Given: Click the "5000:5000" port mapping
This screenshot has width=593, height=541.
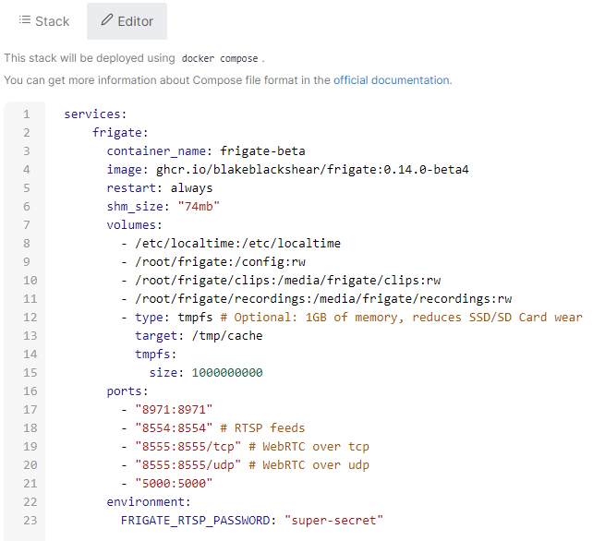Looking at the screenshot, I should (174, 484).
